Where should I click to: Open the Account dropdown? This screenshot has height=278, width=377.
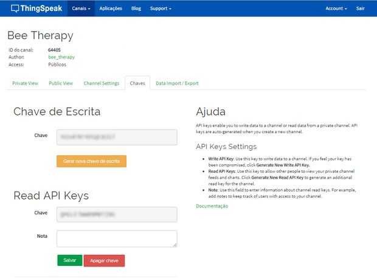pyautogui.click(x=336, y=9)
